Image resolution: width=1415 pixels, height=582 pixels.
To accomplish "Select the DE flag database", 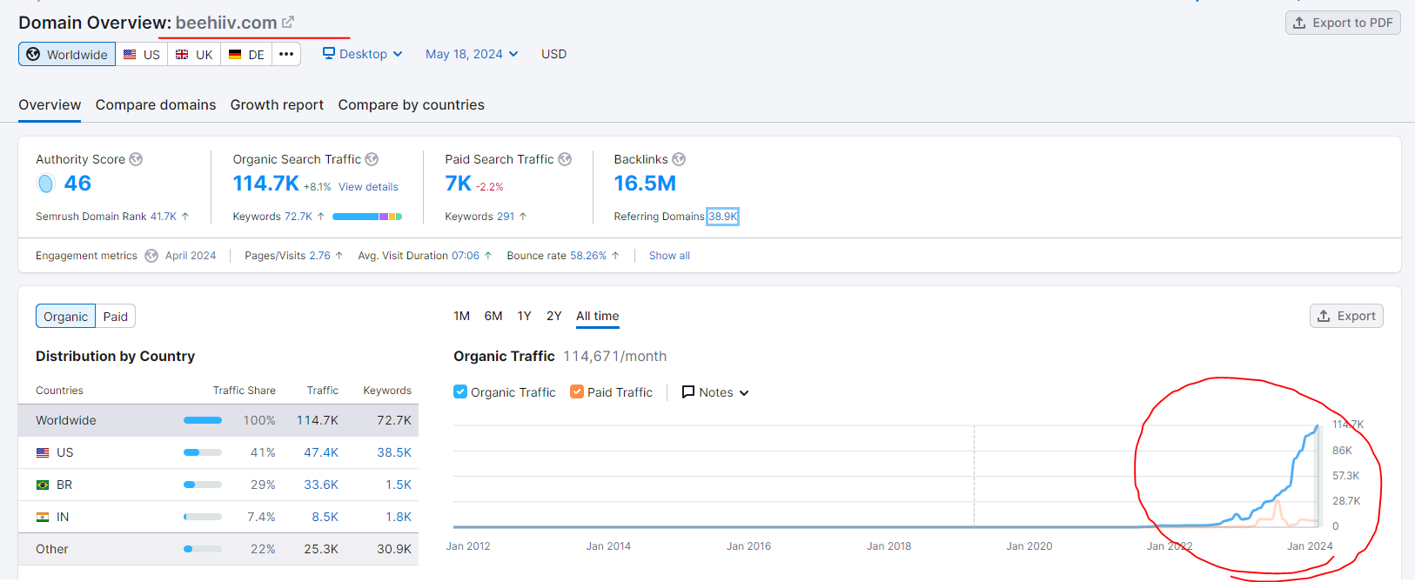I will [246, 54].
